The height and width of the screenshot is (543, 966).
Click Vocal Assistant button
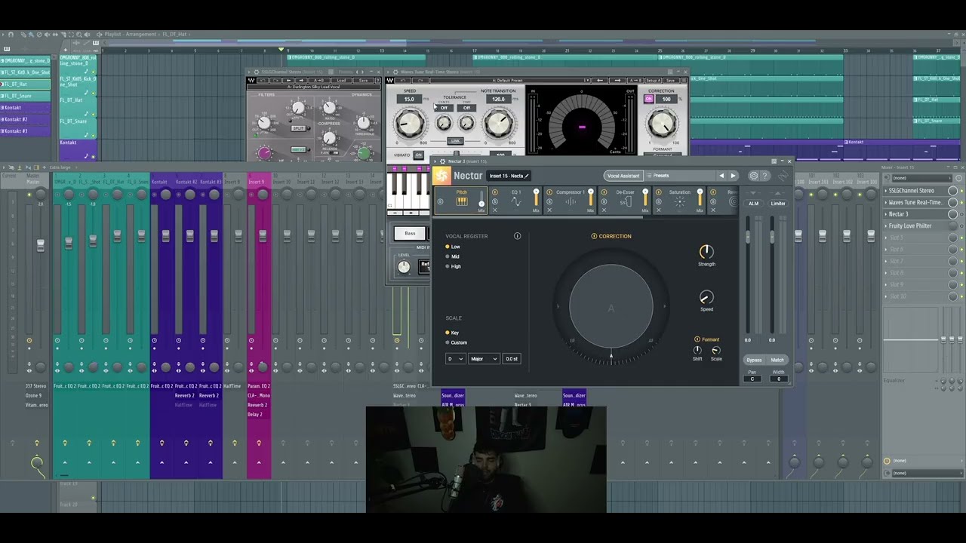pos(623,176)
